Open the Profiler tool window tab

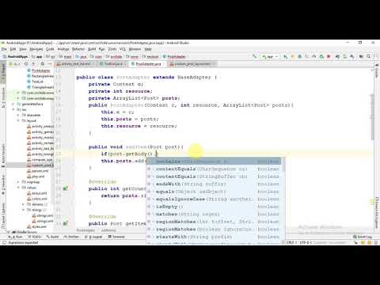[x=71, y=237]
